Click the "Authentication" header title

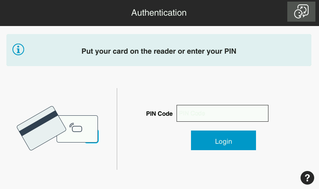click(159, 13)
